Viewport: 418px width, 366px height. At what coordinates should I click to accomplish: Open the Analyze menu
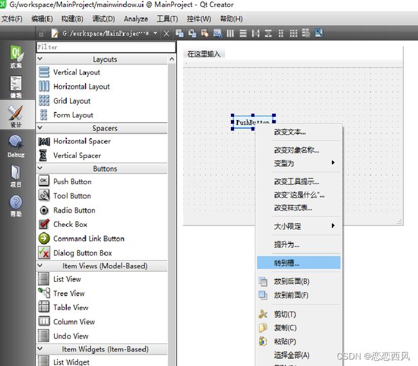pos(136,19)
